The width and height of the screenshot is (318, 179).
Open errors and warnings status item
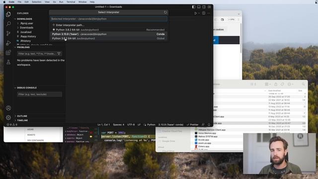pos(12,125)
